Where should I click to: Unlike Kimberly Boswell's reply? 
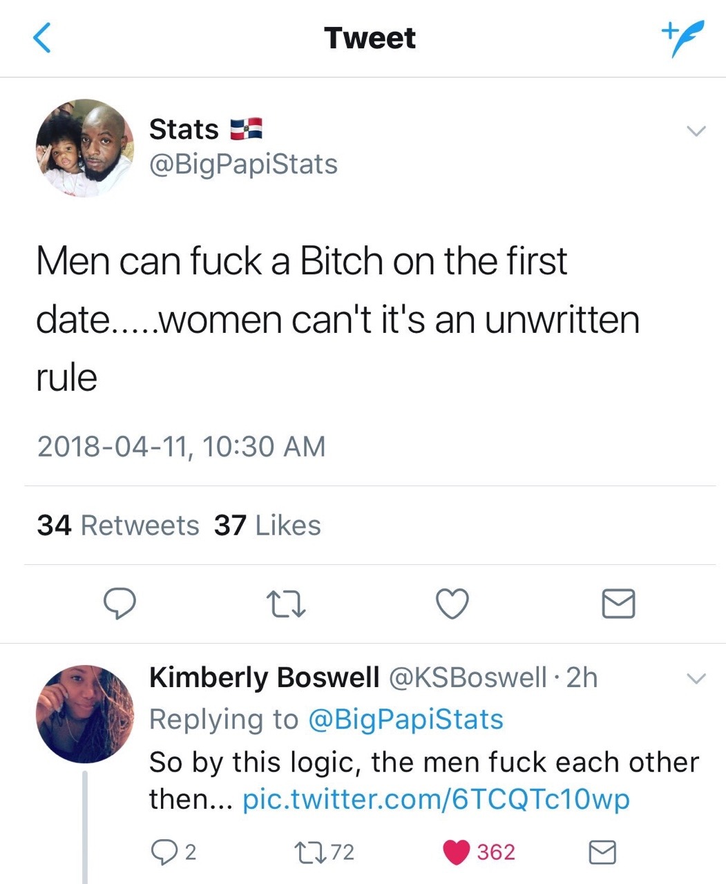(457, 852)
